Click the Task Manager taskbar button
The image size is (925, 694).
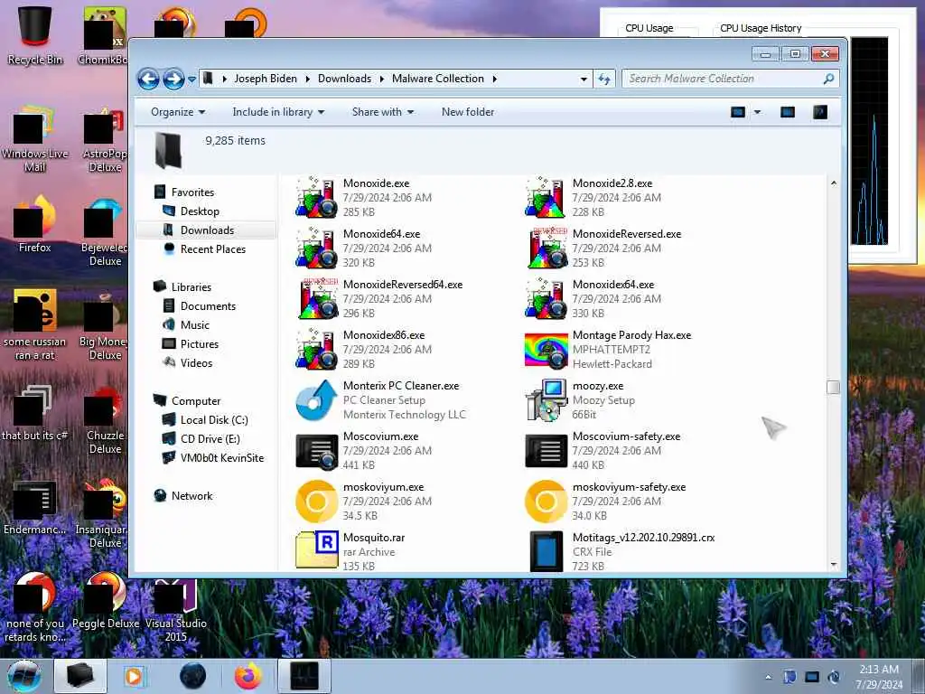point(304,676)
